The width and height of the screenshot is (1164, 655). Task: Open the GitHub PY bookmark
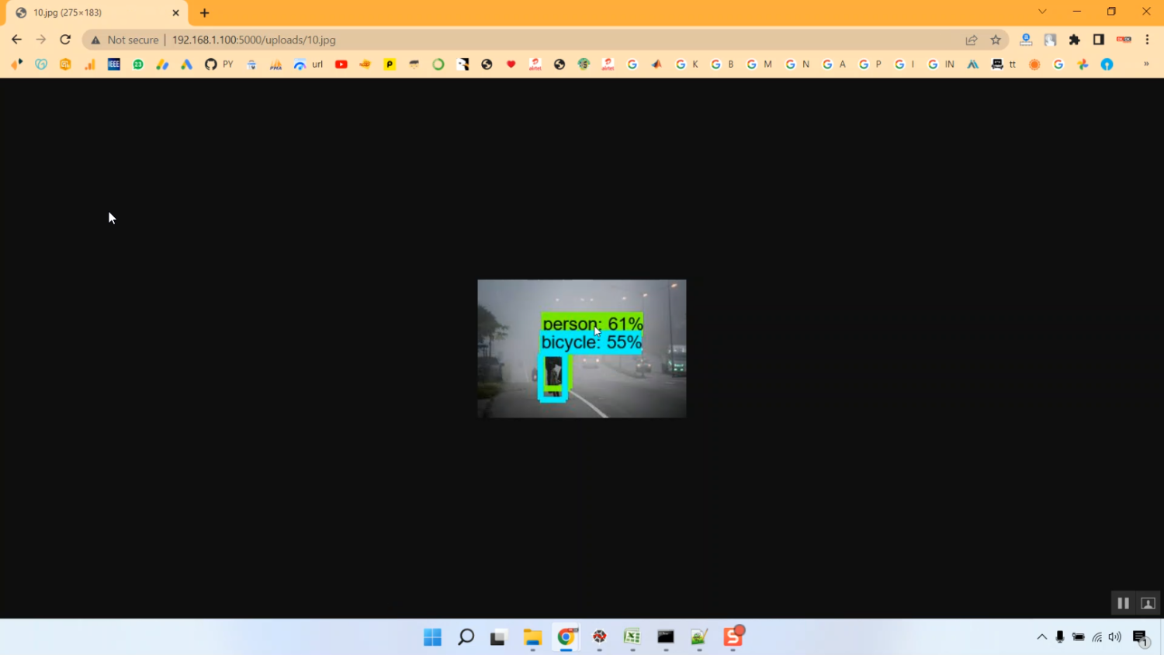tap(218, 64)
